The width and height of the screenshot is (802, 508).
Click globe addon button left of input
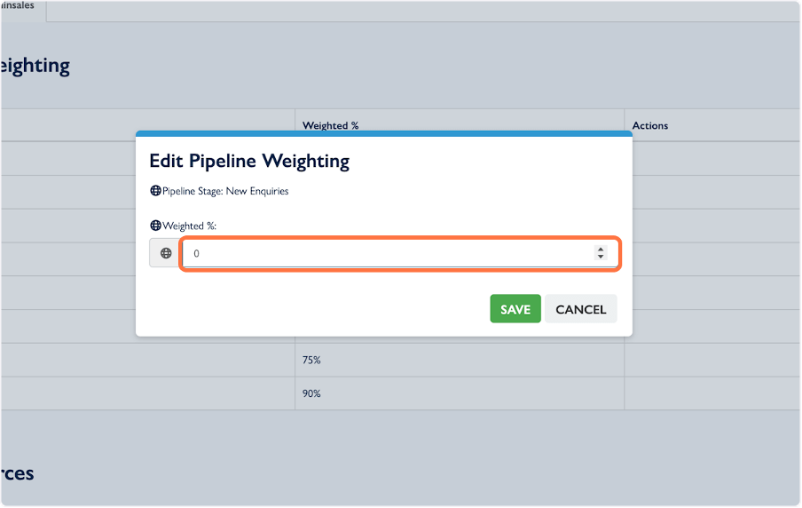click(165, 253)
